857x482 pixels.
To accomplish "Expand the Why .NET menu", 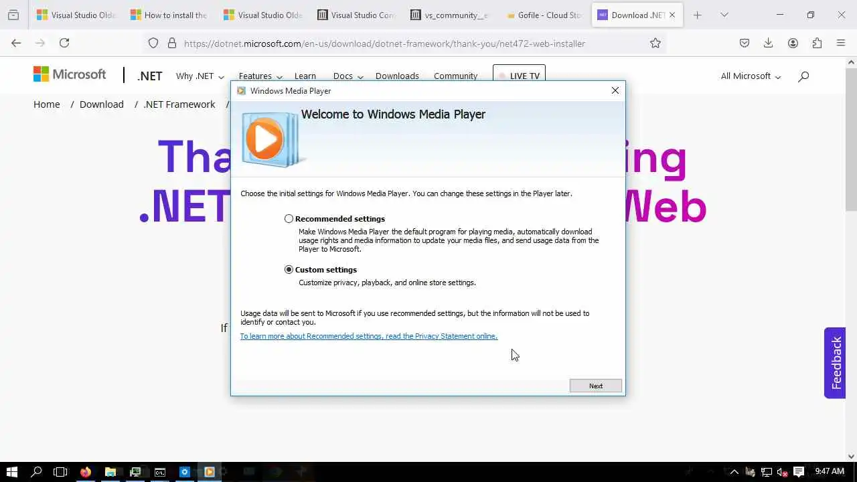I will (200, 76).
